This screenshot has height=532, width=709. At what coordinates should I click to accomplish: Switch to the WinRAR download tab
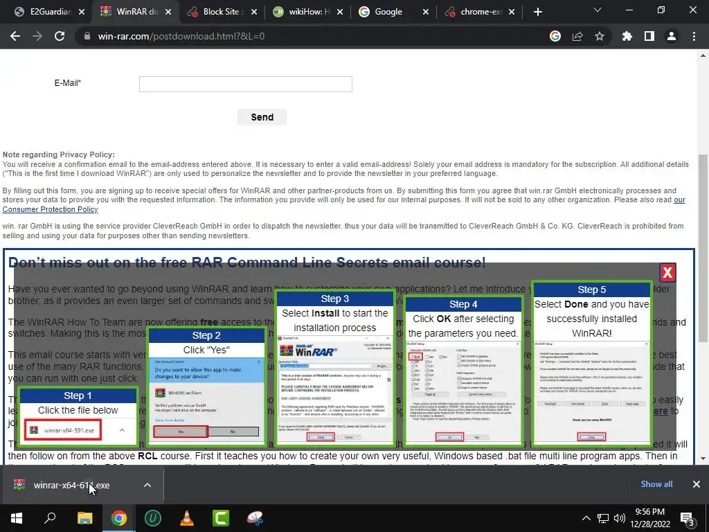(136, 12)
